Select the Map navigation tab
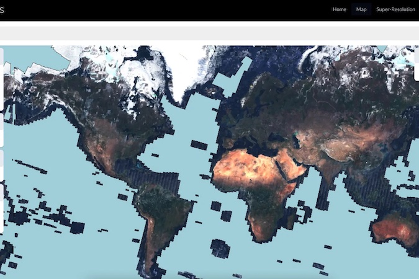Viewport: 419px width, 279px height. pyautogui.click(x=361, y=9)
